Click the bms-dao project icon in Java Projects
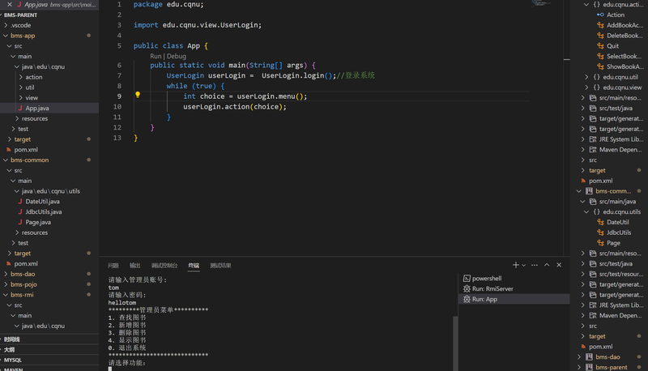The height and width of the screenshot is (371, 648). pos(590,357)
